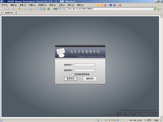Viewport: 163px width, 122px height.
Task: Click the green status bar icon
Action: pyautogui.click(x=112, y=120)
